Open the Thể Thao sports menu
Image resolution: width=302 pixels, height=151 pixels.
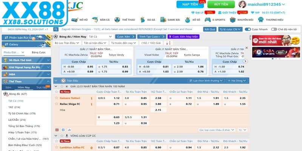125,20
